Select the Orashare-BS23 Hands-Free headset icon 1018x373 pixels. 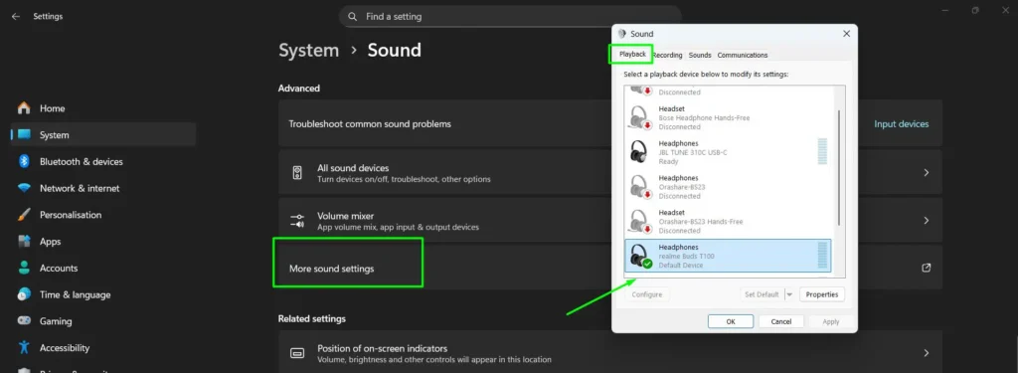click(x=640, y=221)
